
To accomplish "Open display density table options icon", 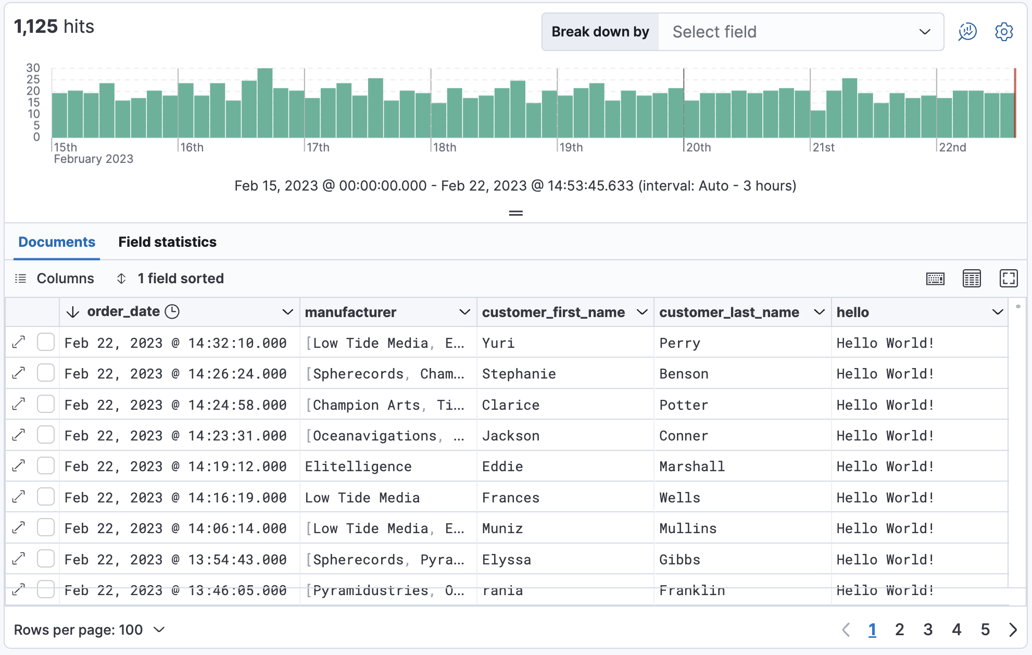I will tap(971, 279).
